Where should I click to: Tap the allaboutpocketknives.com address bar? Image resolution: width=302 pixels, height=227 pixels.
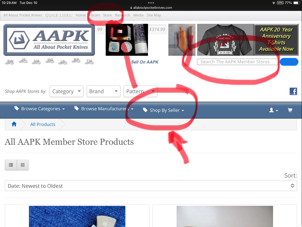pyautogui.click(x=151, y=8)
